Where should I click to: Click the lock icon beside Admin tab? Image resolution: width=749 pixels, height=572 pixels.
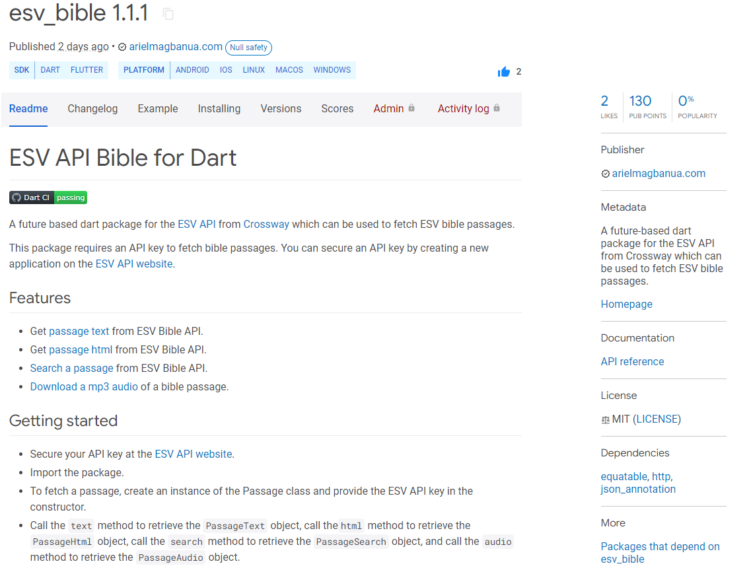(411, 108)
